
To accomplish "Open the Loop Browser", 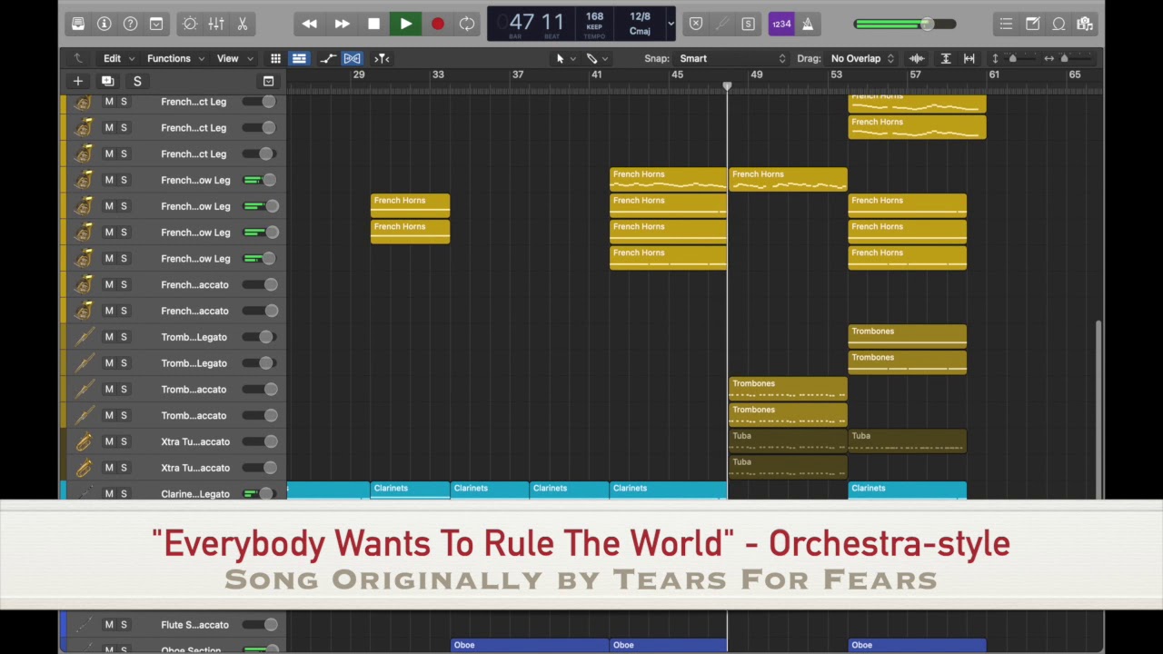I will coord(1059,24).
